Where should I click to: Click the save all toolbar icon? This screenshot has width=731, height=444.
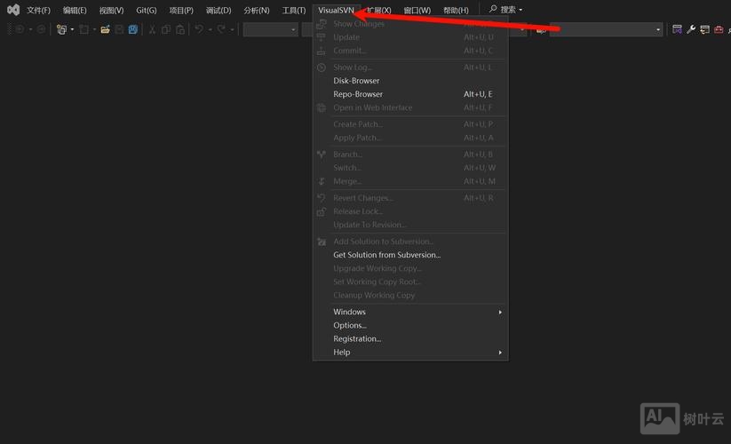click(x=132, y=29)
